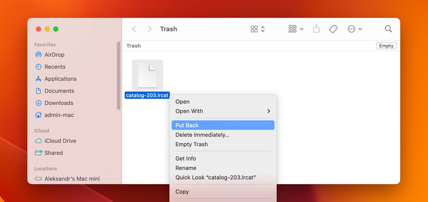Click the forward navigation arrow

pyautogui.click(x=150, y=29)
